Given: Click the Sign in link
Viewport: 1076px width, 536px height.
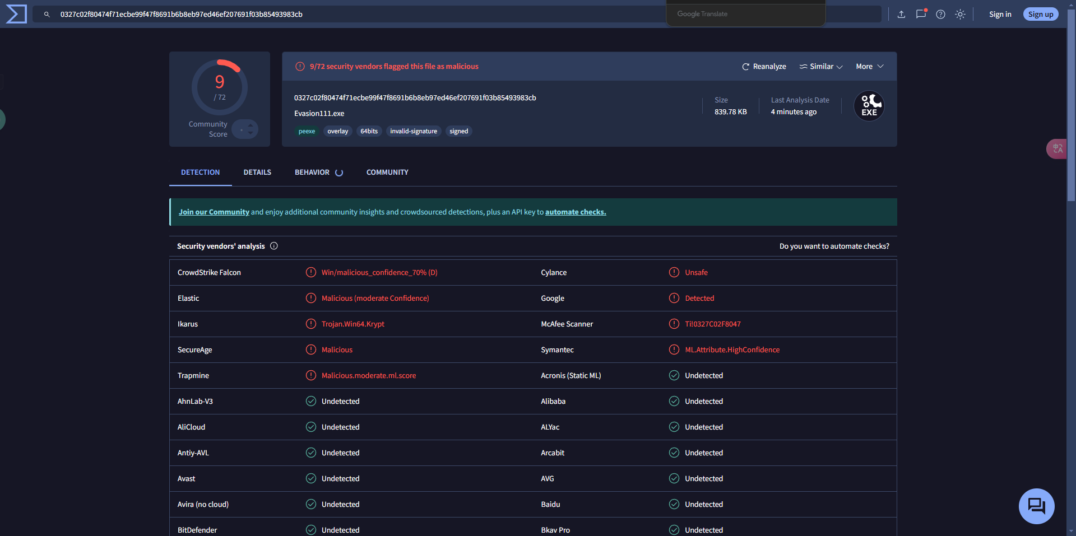Looking at the screenshot, I should (x=1000, y=15).
